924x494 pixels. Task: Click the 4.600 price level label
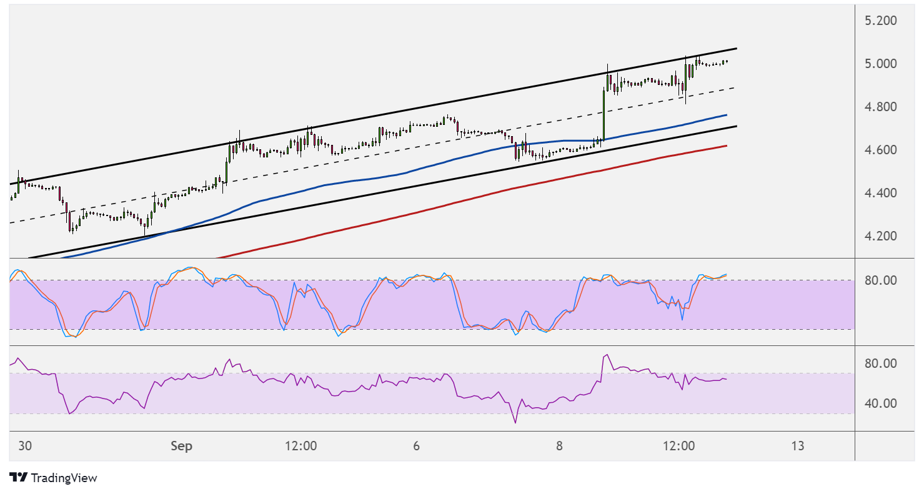point(880,150)
